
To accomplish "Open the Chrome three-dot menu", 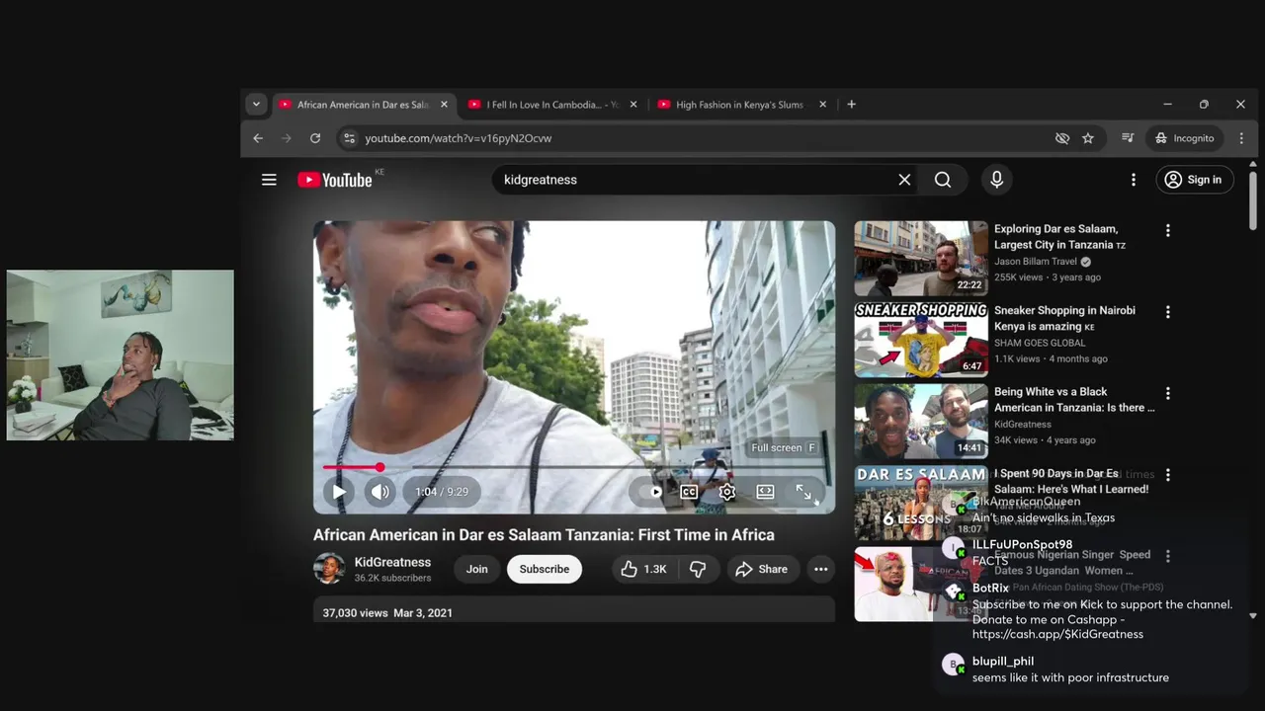I will [1241, 138].
